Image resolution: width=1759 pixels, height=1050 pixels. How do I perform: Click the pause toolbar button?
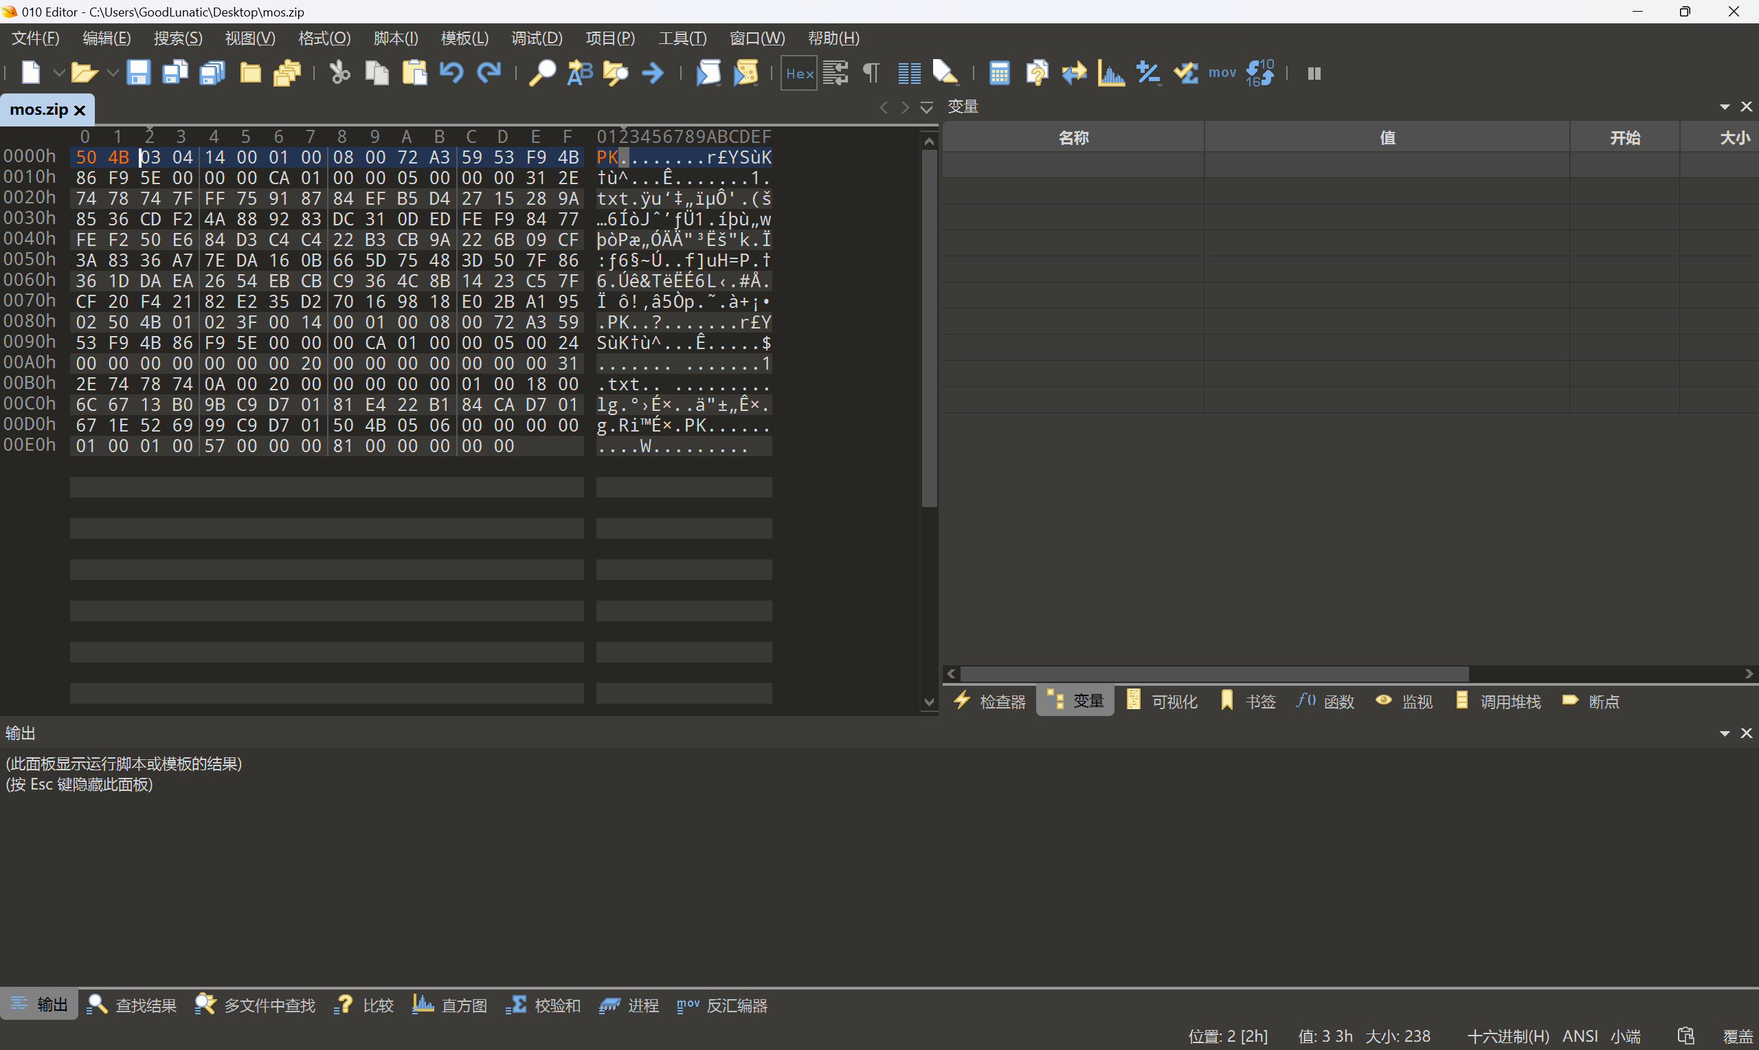1314,73
